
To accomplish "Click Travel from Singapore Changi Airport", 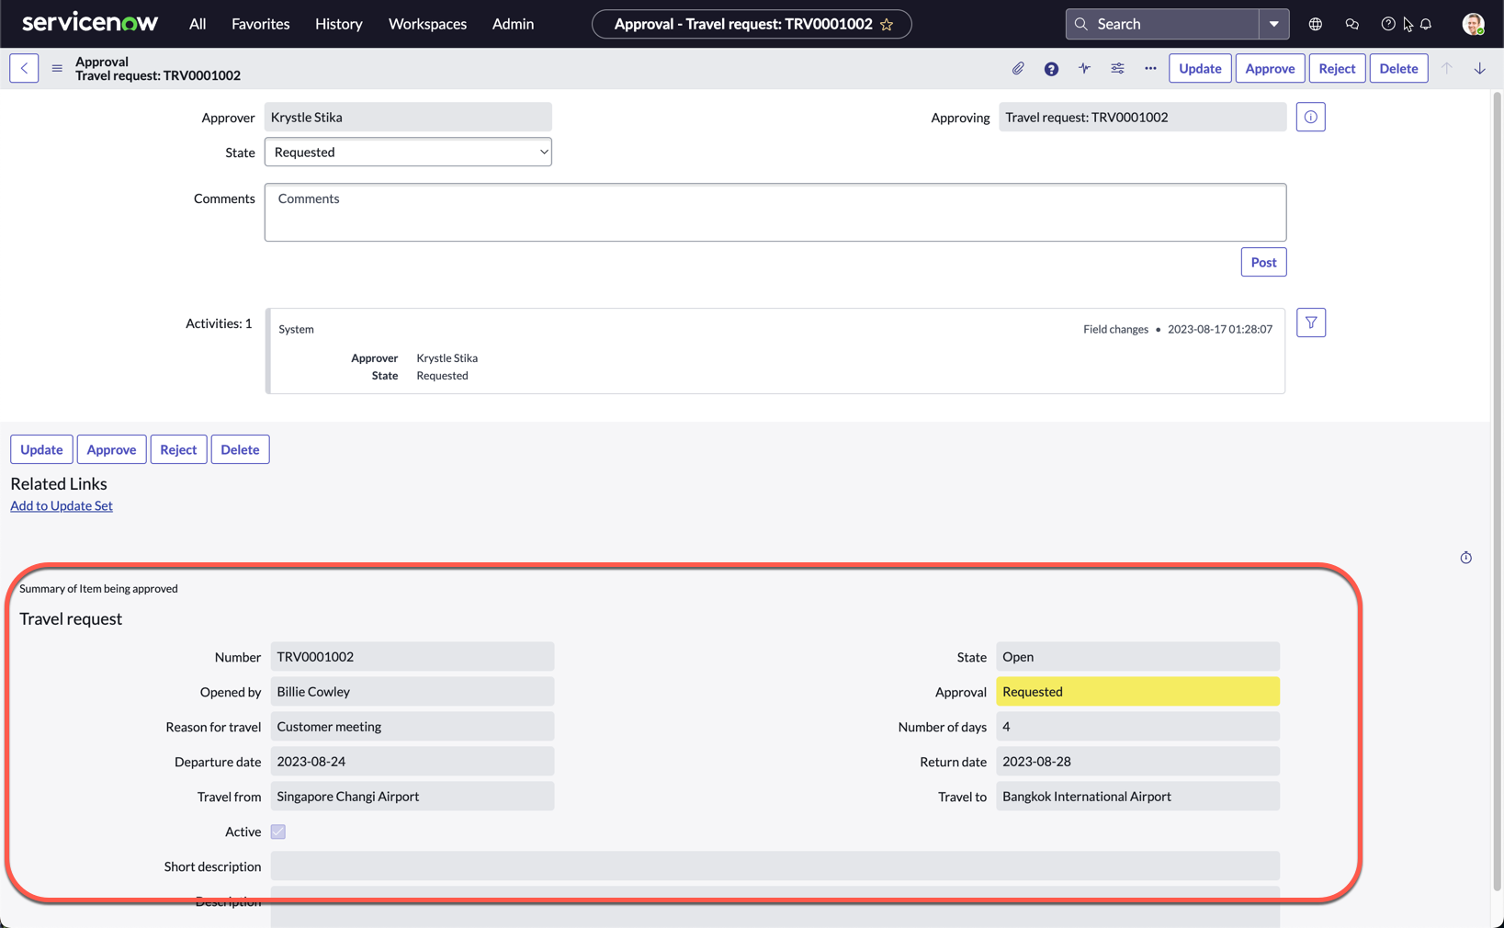I will tap(413, 797).
